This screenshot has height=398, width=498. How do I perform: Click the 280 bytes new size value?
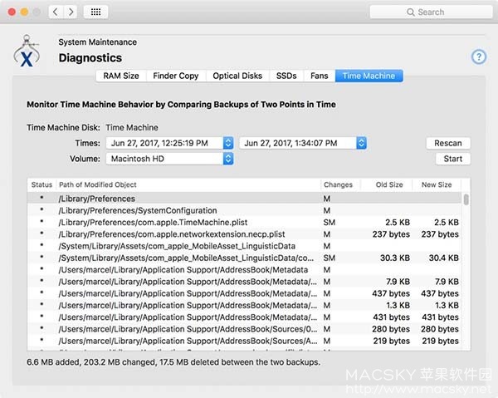[x=440, y=329]
